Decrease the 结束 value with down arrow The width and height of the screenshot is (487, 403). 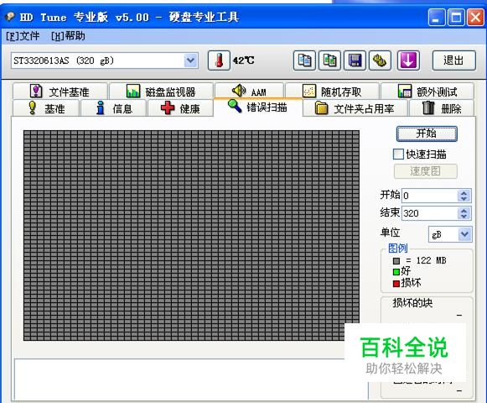pyautogui.click(x=464, y=217)
